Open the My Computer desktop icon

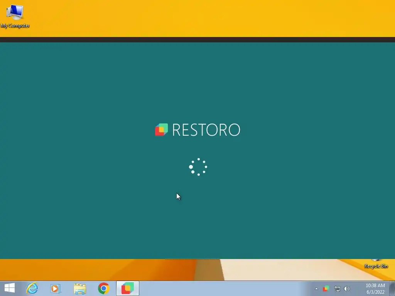tap(15, 15)
